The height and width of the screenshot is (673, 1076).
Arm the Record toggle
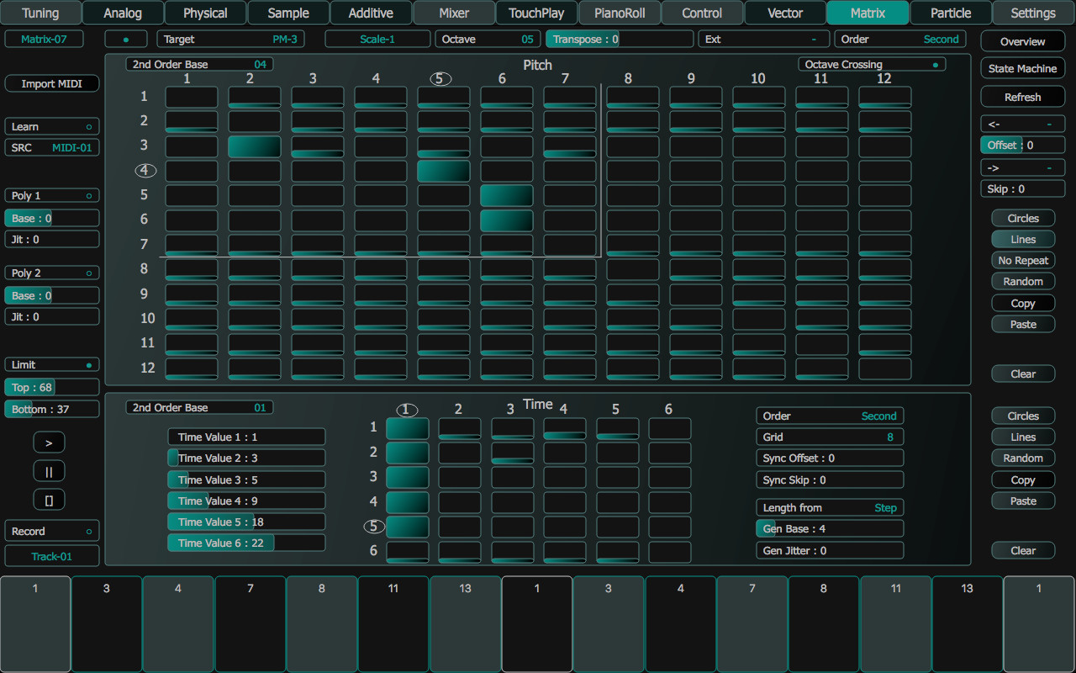point(51,530)
